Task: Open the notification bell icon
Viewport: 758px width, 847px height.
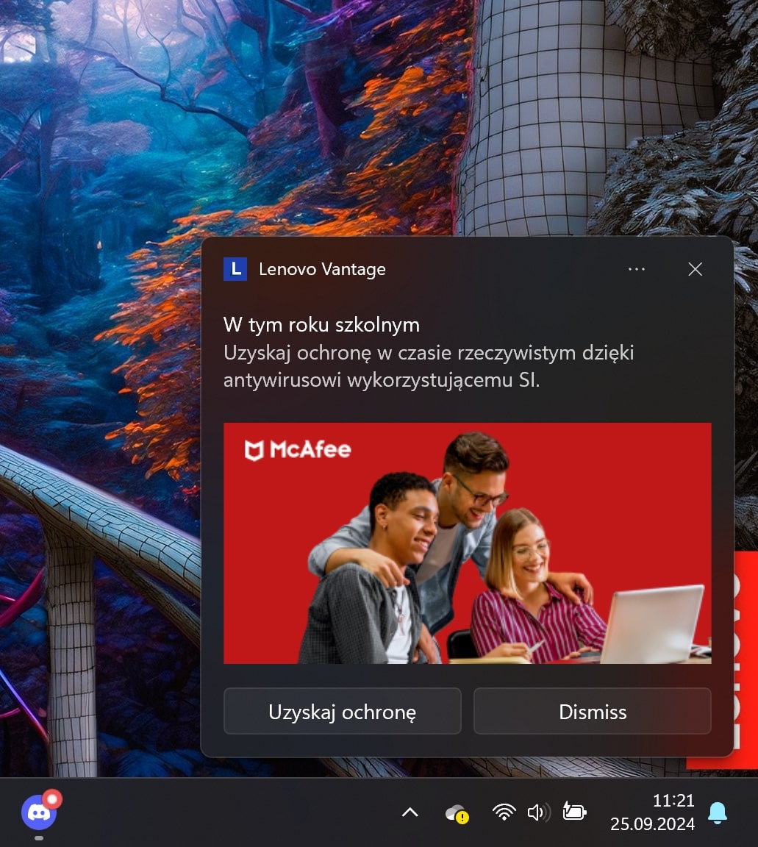Action: coord(717,812)
